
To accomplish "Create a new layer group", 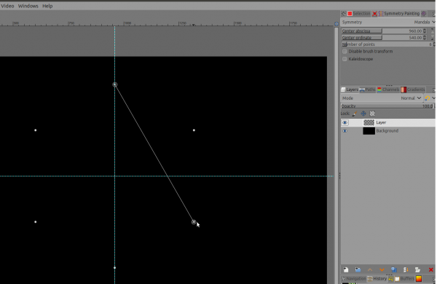I will [358, 269].
